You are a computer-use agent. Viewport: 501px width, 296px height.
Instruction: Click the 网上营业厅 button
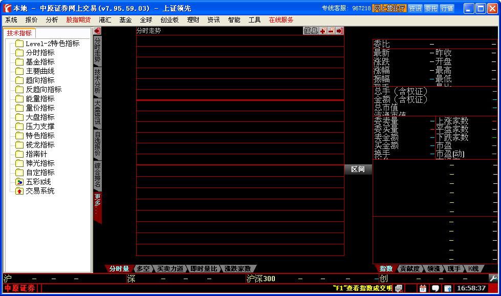[389, 8]
